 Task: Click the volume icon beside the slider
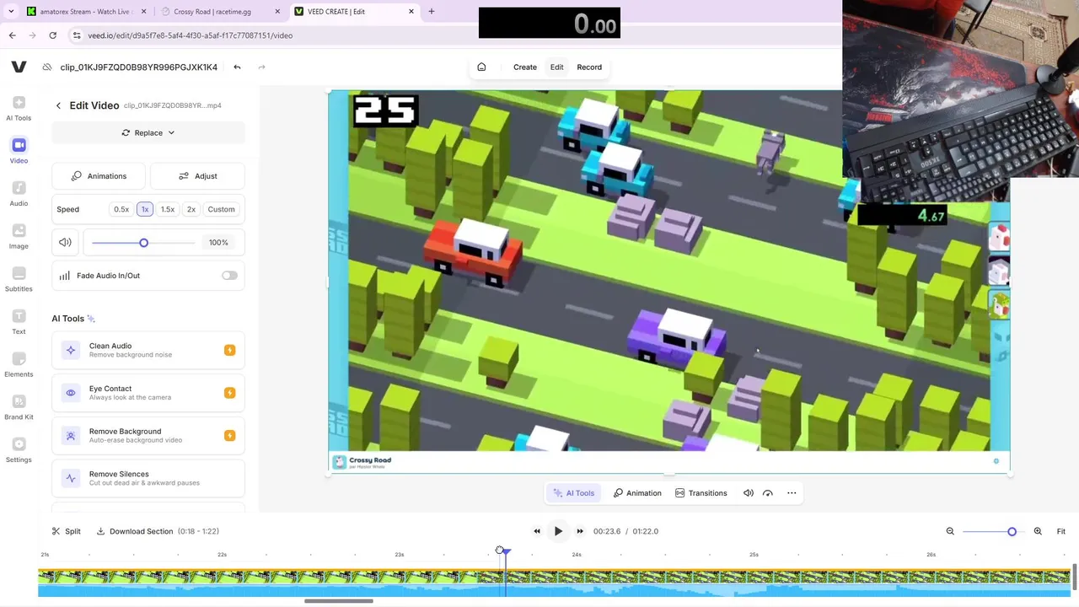click(x=65, y=243)
